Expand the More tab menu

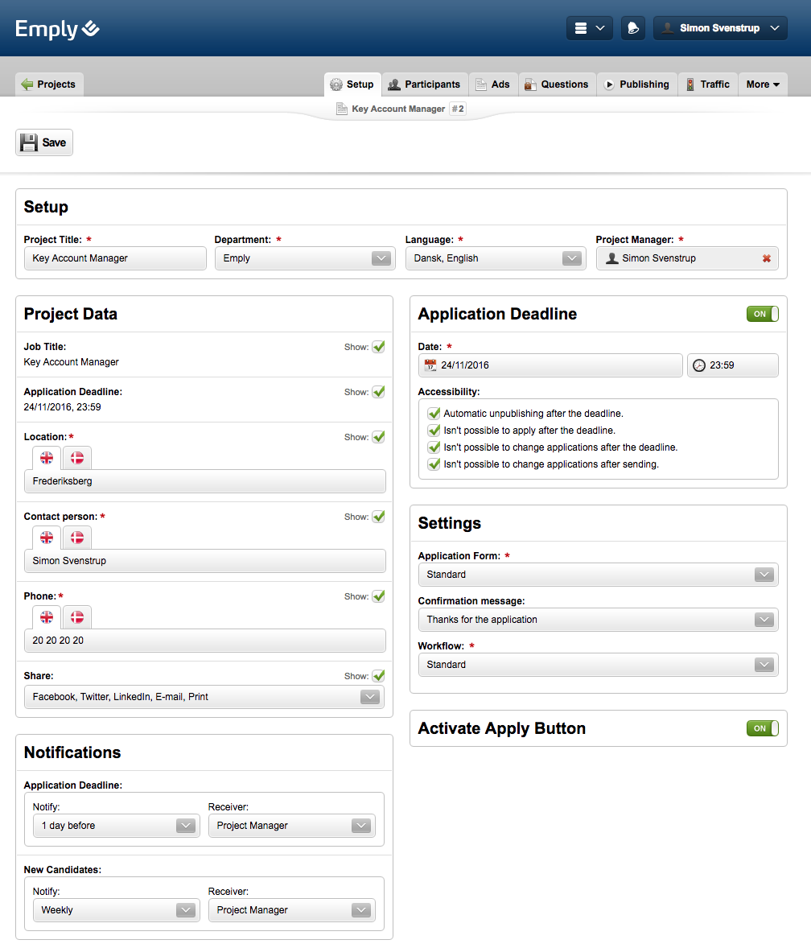763,84
